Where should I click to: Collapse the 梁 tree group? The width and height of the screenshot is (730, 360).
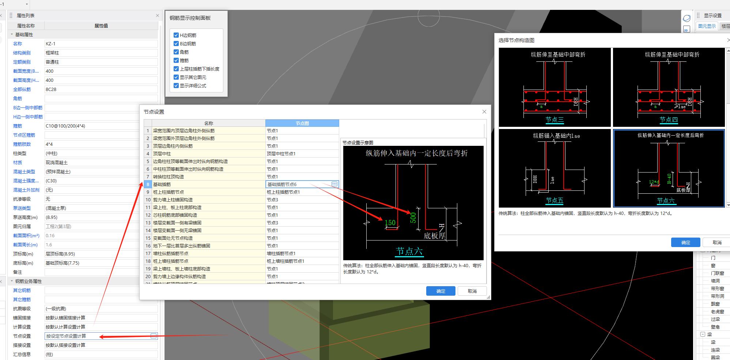pyautogui.click(x=703, y=334)
